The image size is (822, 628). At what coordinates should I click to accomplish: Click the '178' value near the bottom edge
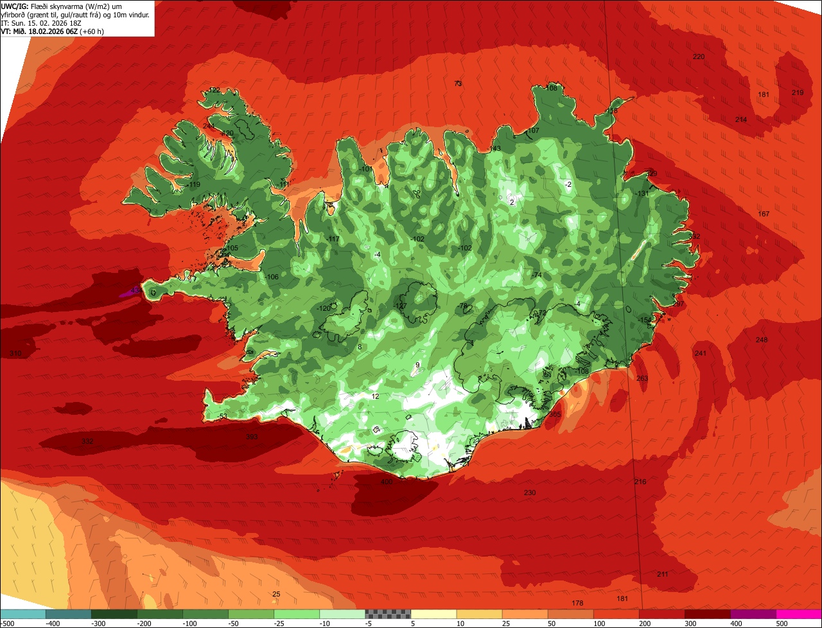[577, 603]
